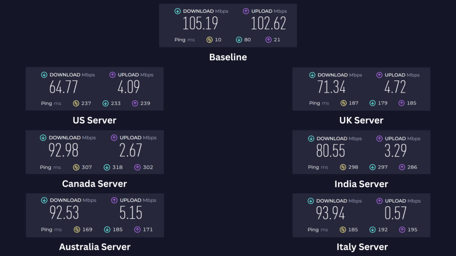Screen dimensions: 456x256
Task: Click the India Server idle ping icon 298
Action: [x=343, y=167]
